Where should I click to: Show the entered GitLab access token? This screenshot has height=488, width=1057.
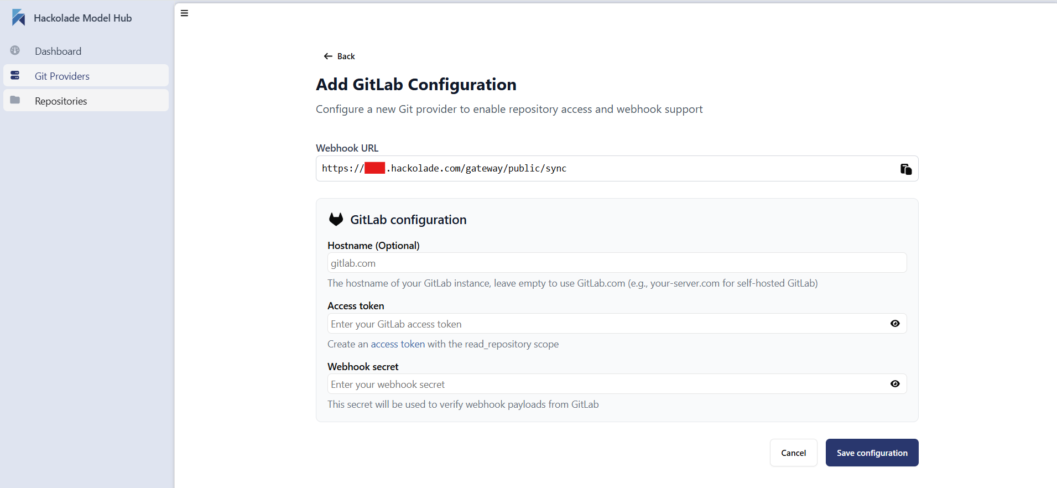click(894, 323)
